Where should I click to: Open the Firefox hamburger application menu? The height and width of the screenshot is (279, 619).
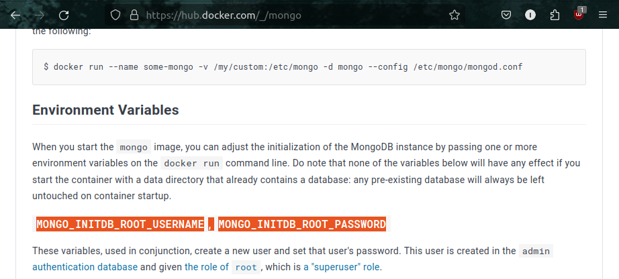[602, 15]
